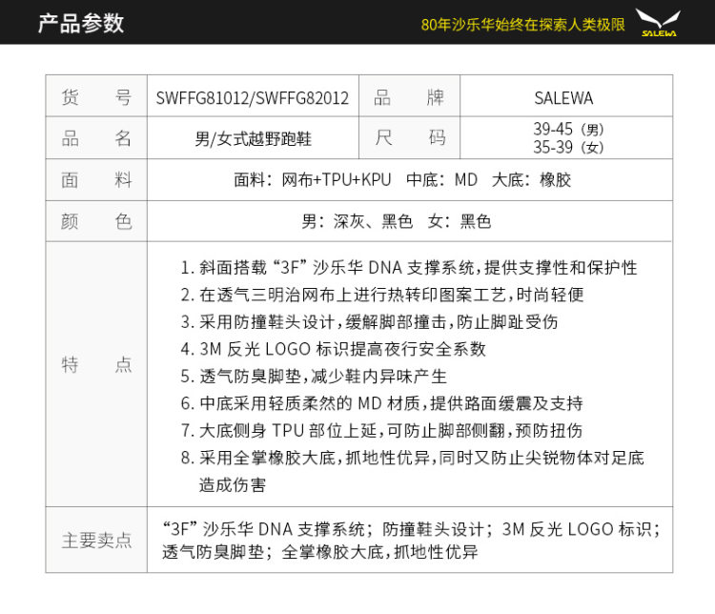715x614 pixels.
Task: Click the size 39-45 (男) text
Action: click(568, 129)
